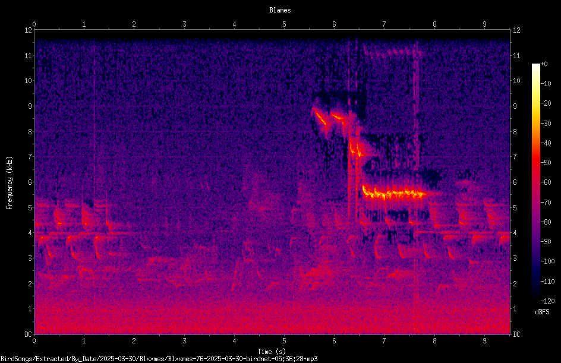
Task: Click the "2" tick on the top time axis
Action: point(134,24)
